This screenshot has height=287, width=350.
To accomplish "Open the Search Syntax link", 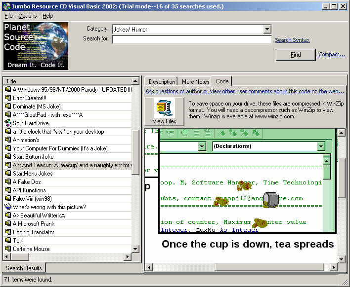I will click(292, 40).
